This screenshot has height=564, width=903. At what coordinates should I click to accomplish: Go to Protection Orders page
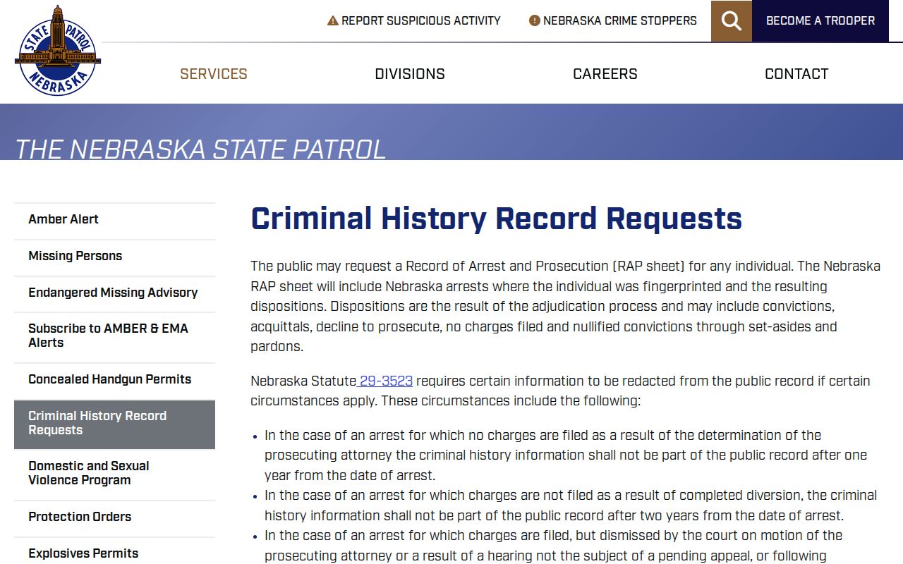coord(114,517)
